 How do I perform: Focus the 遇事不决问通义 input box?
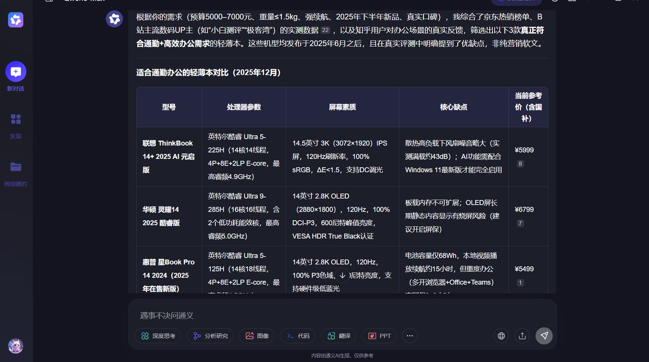tap(342, 315)
